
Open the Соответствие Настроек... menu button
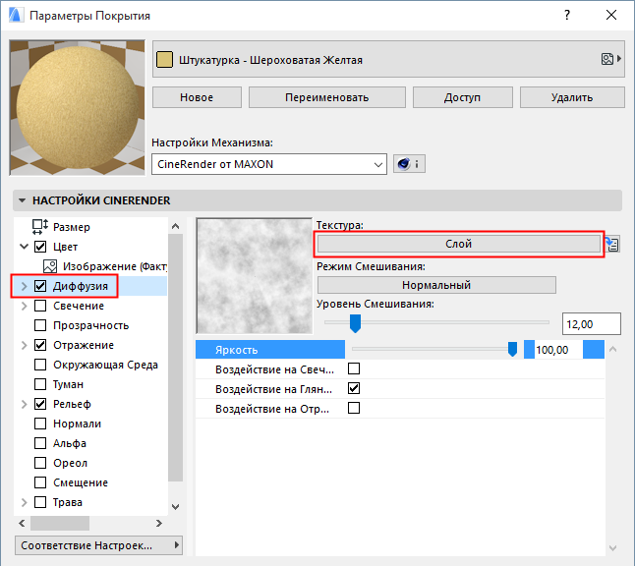point(99,545)
